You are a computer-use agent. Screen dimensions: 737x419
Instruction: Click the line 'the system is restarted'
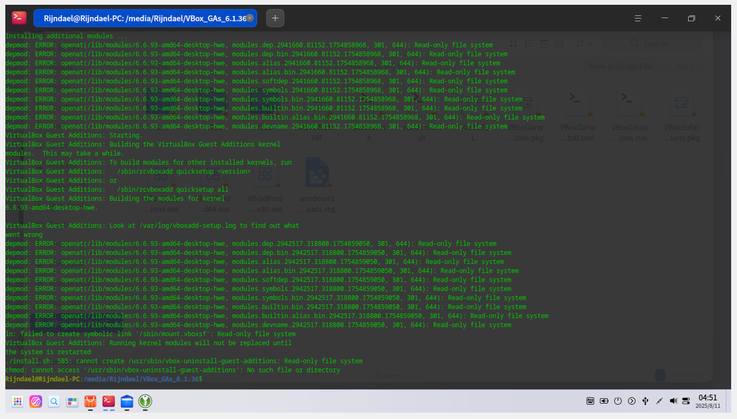click(48, 352)
